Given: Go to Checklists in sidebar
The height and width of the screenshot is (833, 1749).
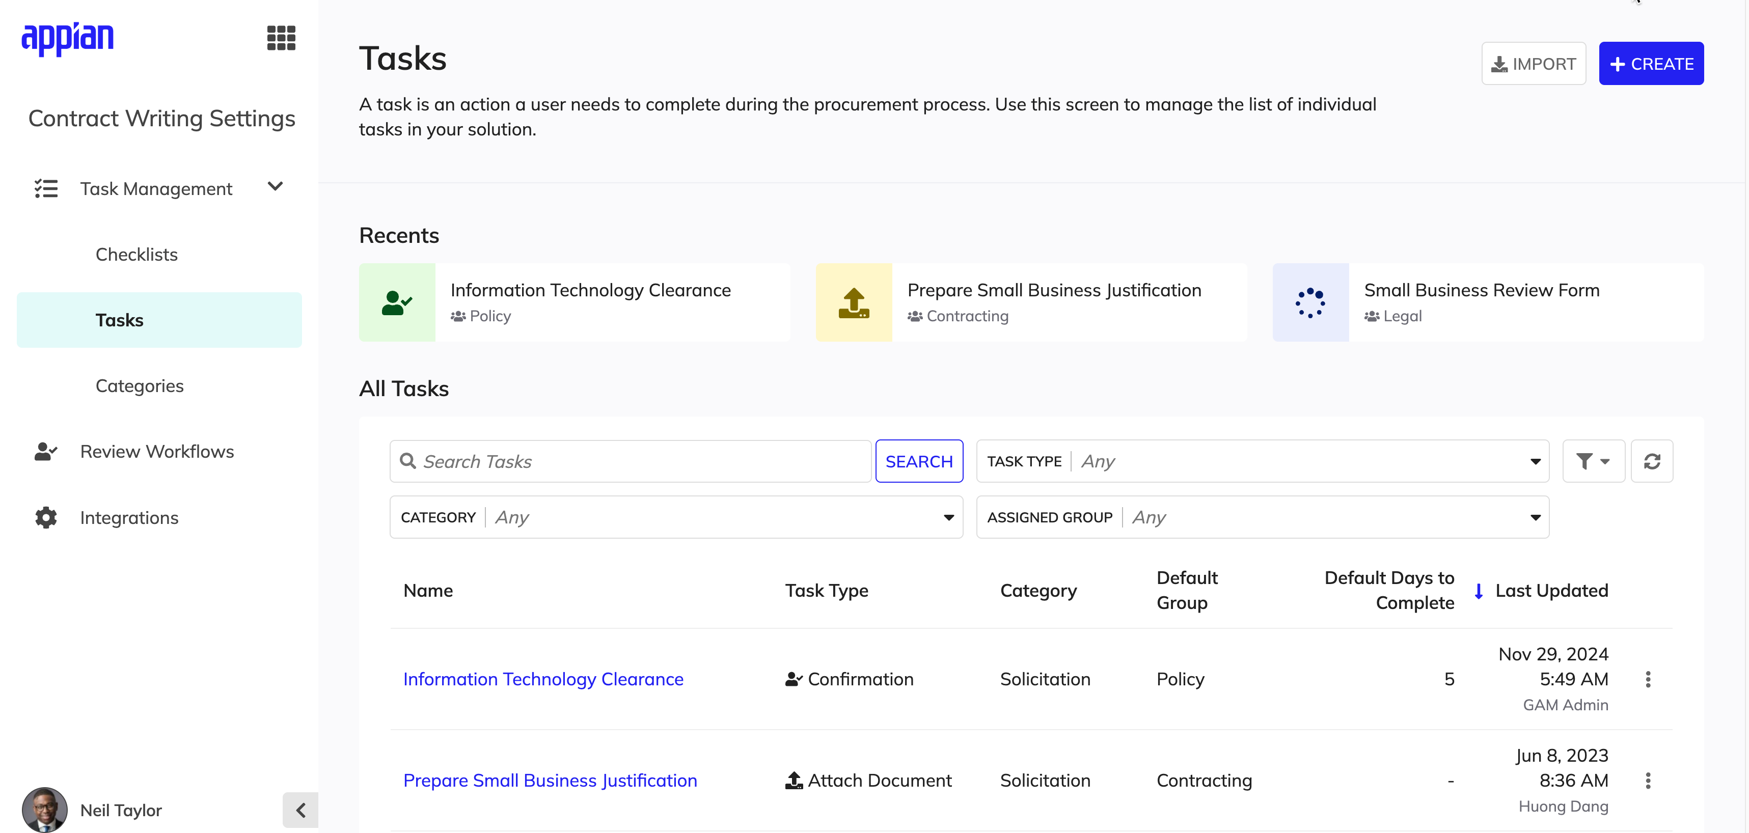Looking at the screenshot, I should click(136, 255).
